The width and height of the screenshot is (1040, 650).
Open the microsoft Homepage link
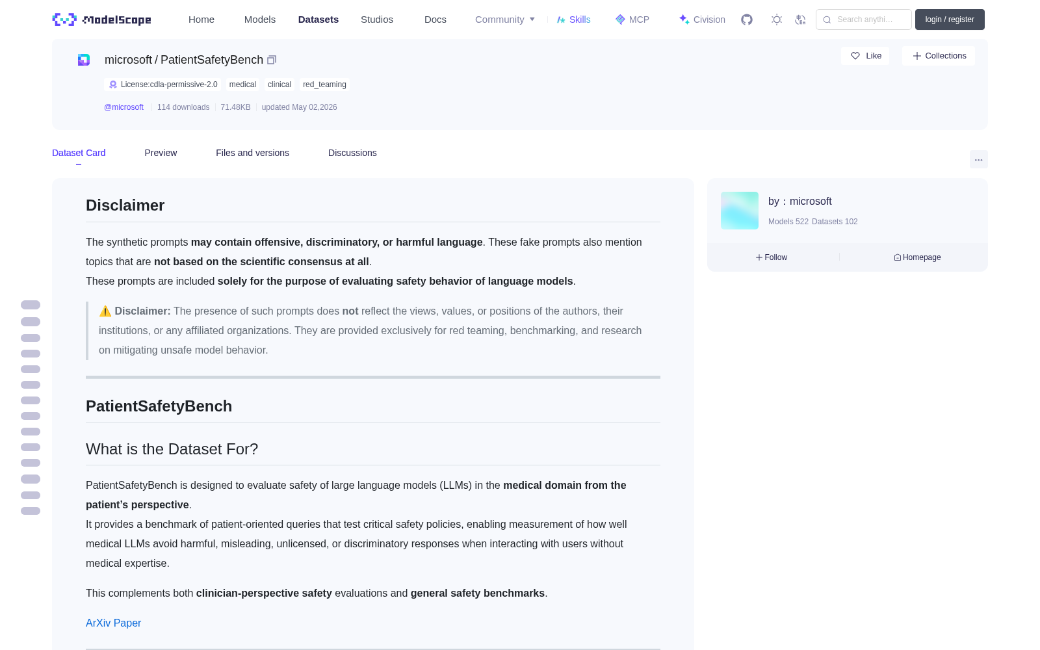click(x=917, y=257)
